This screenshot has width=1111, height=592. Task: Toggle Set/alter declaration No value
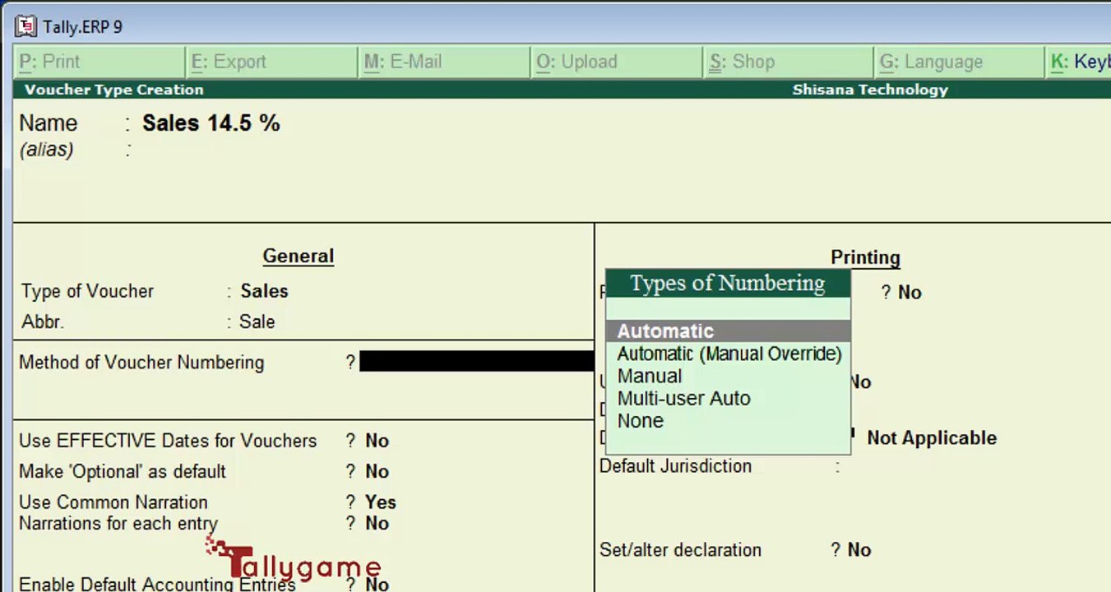859,550
